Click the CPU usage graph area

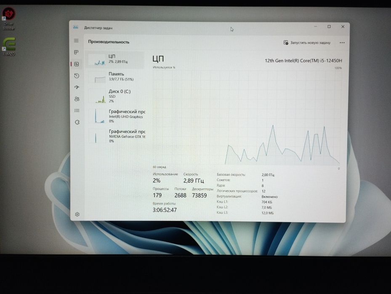click(x=247, y=117)
